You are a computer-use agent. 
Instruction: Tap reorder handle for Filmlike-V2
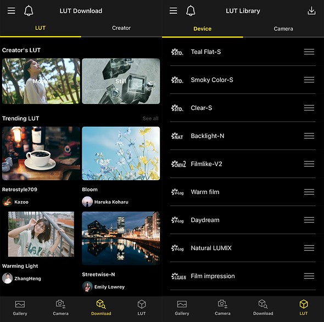coord(309,164)
